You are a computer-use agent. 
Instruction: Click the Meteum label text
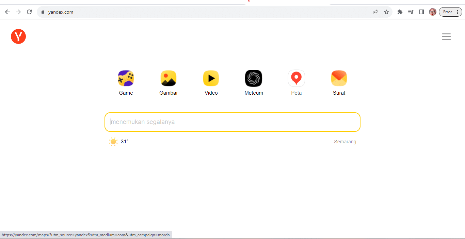254,93
